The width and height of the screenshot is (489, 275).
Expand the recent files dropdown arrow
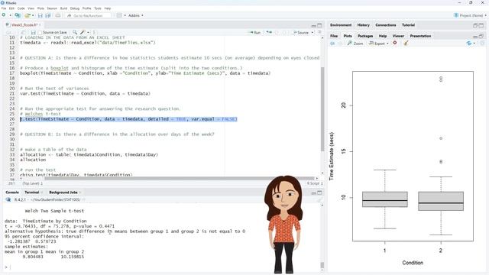click(33, 15)
